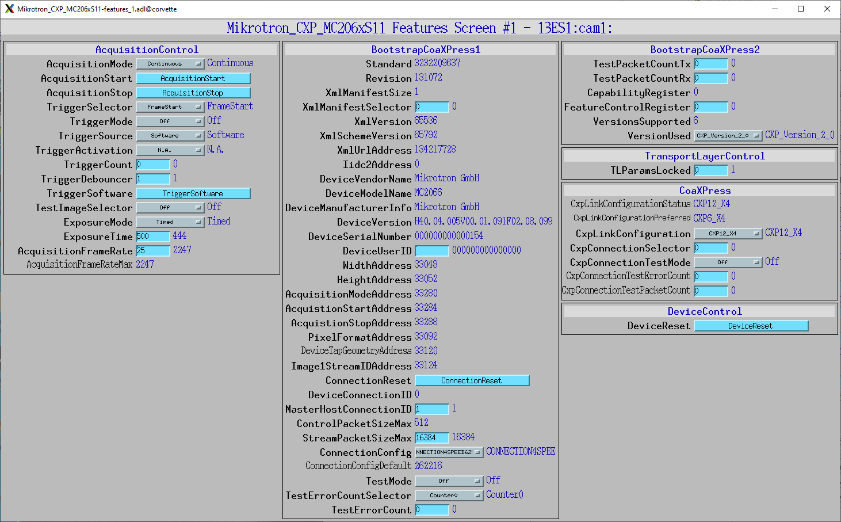Screen dimensions: 841x522
Task: Click the ConnectionReset button
Action: tap(472, 380)
